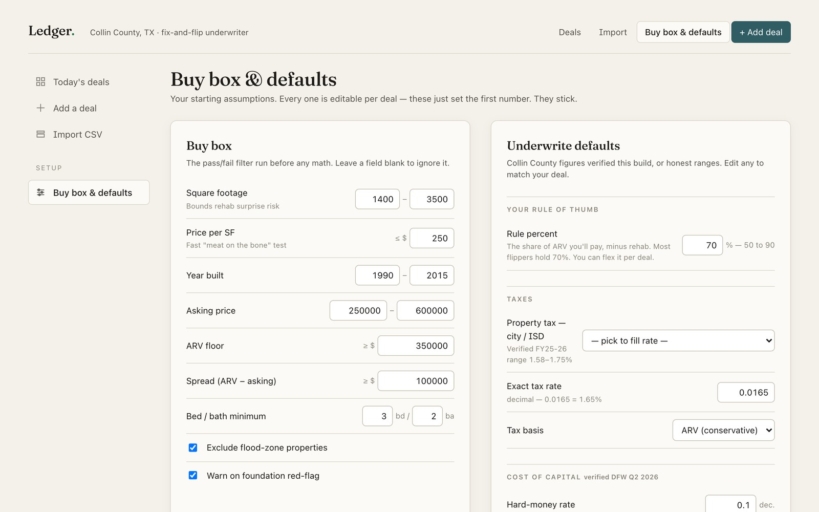Click the Today's deals grid icon
Screen dimensions: 819x512
[40, 82]
